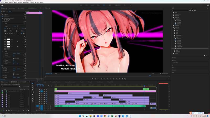This screenshot has width=210, height=118.
Task: Enable the Shadow checkbox above Mask with Text
Action: 5,47
